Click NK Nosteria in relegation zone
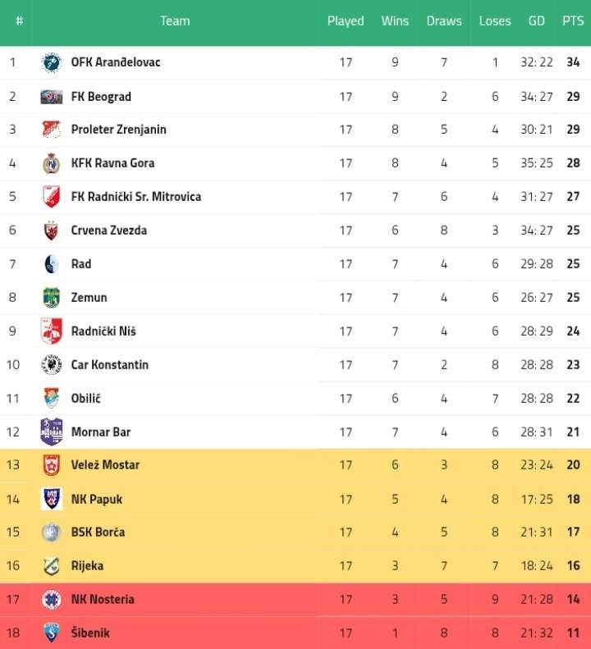 click(103, 599)
